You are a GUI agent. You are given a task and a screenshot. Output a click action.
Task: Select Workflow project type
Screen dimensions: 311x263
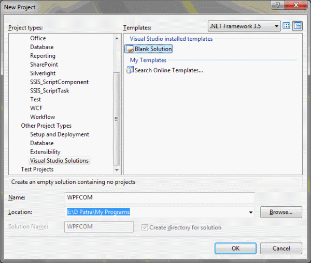coord(43,117)
